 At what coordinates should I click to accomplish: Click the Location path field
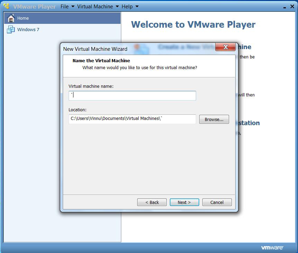(132, 119)
